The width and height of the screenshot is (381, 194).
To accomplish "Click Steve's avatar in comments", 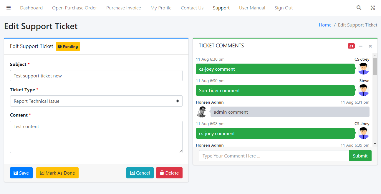I will (x=364, y=90).
